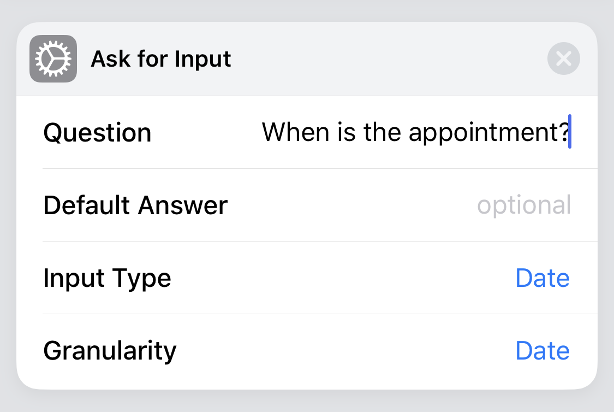Tap the Ask for Input title text
This screenshot has width=614, height=412.
click(x=161, y=58)
